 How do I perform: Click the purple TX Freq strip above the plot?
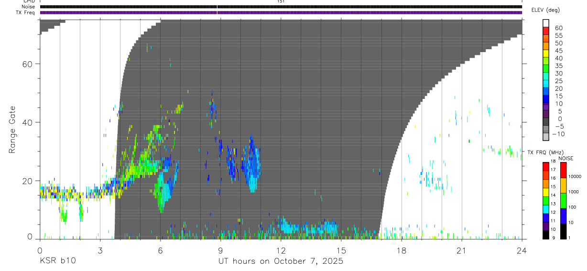[x=281, y=12]
